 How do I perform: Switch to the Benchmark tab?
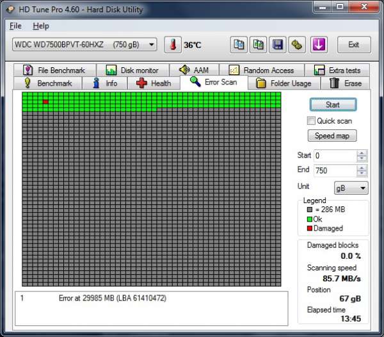tap(48, 83)
